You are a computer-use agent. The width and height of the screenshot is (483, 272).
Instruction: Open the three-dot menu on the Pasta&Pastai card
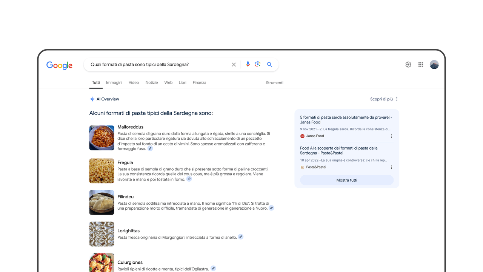click(391, 167)
